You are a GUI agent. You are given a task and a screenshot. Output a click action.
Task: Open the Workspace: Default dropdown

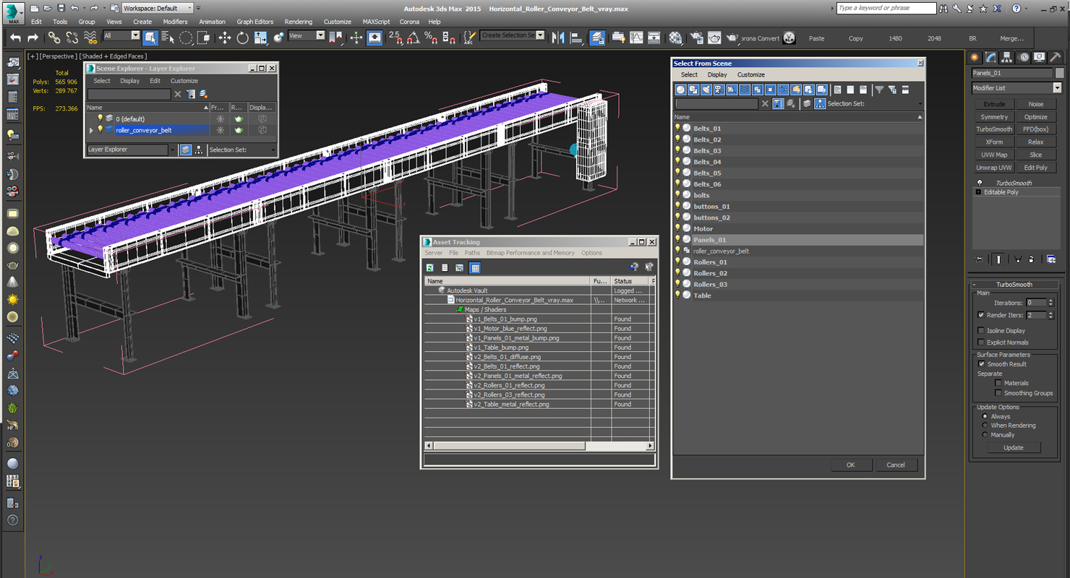[x=157, y=8]
